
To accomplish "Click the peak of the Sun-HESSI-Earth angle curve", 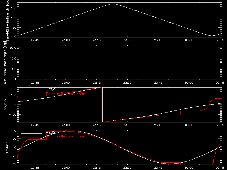I will click(113, 4).
